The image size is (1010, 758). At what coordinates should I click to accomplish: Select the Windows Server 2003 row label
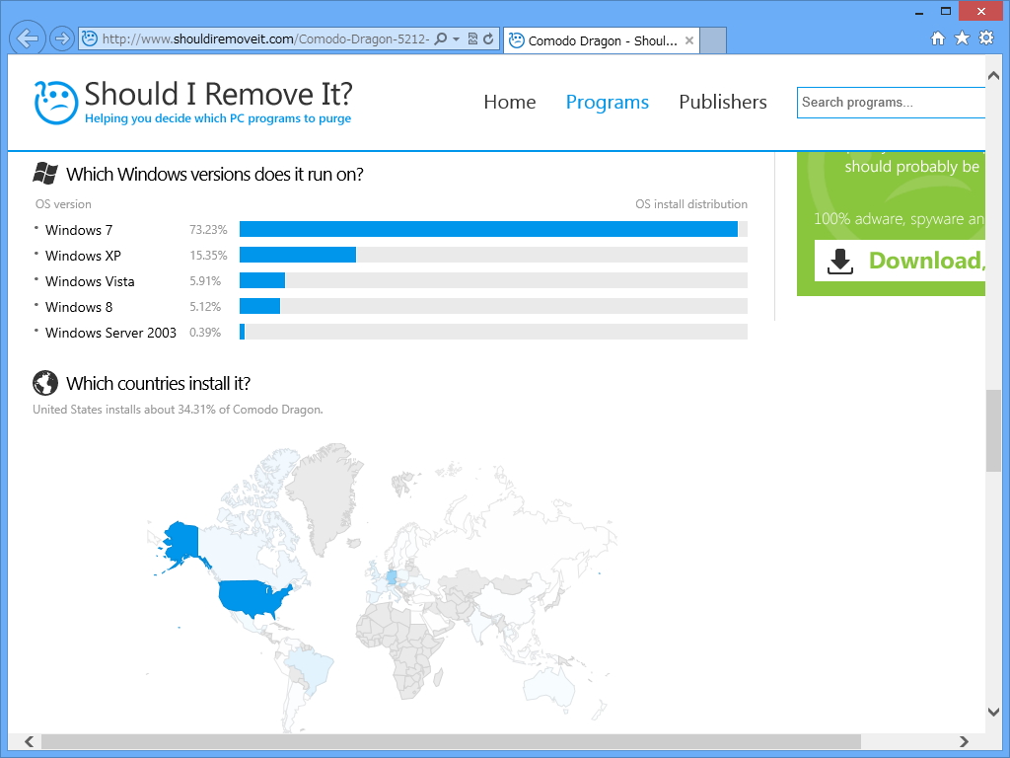point(110,333)
